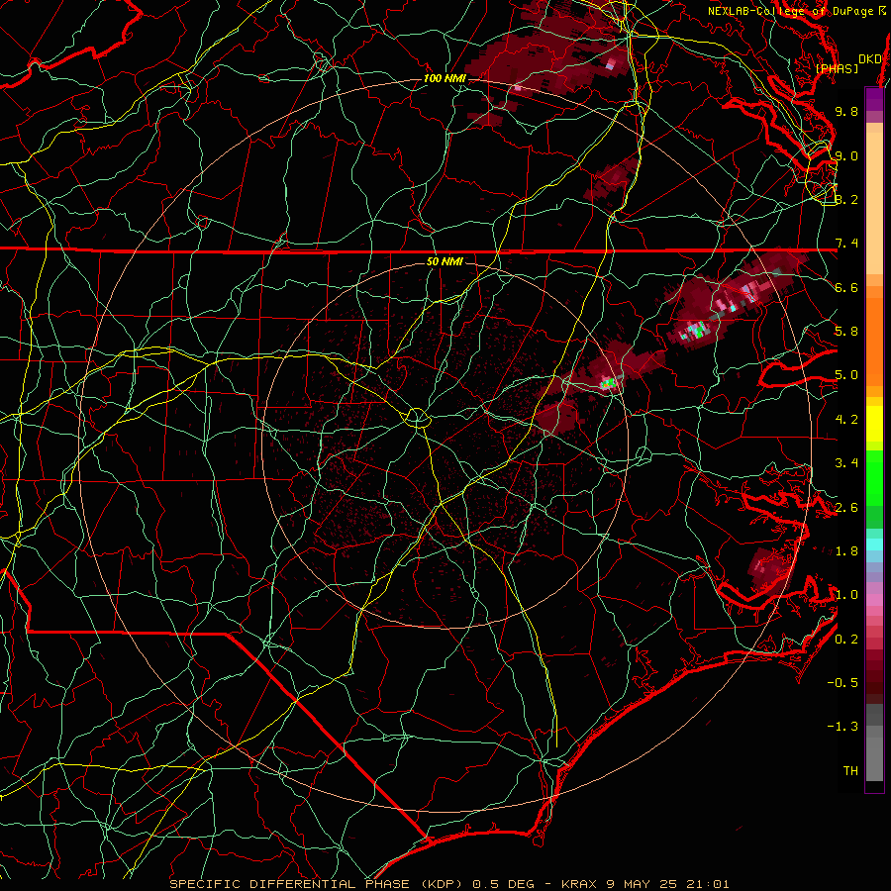Image resolution: width=891 pixels, height=891 pixels.
Task: Click the 5.8 value on the color scale
Action: coord(846,332)
